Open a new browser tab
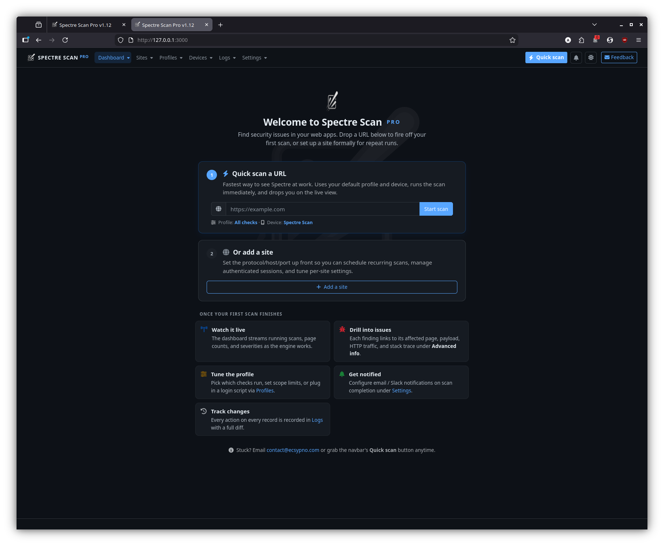 pyautogui.click(x=221, y=25)
